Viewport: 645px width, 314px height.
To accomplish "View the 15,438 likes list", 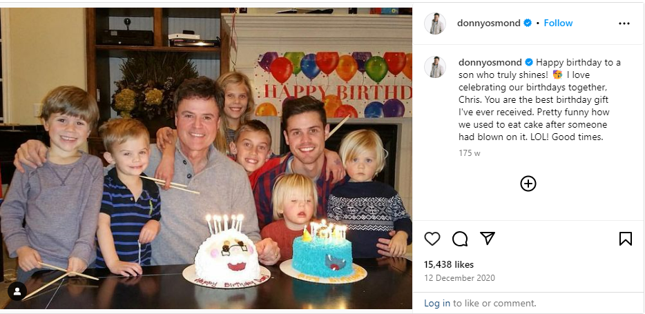I will (449, 264).
